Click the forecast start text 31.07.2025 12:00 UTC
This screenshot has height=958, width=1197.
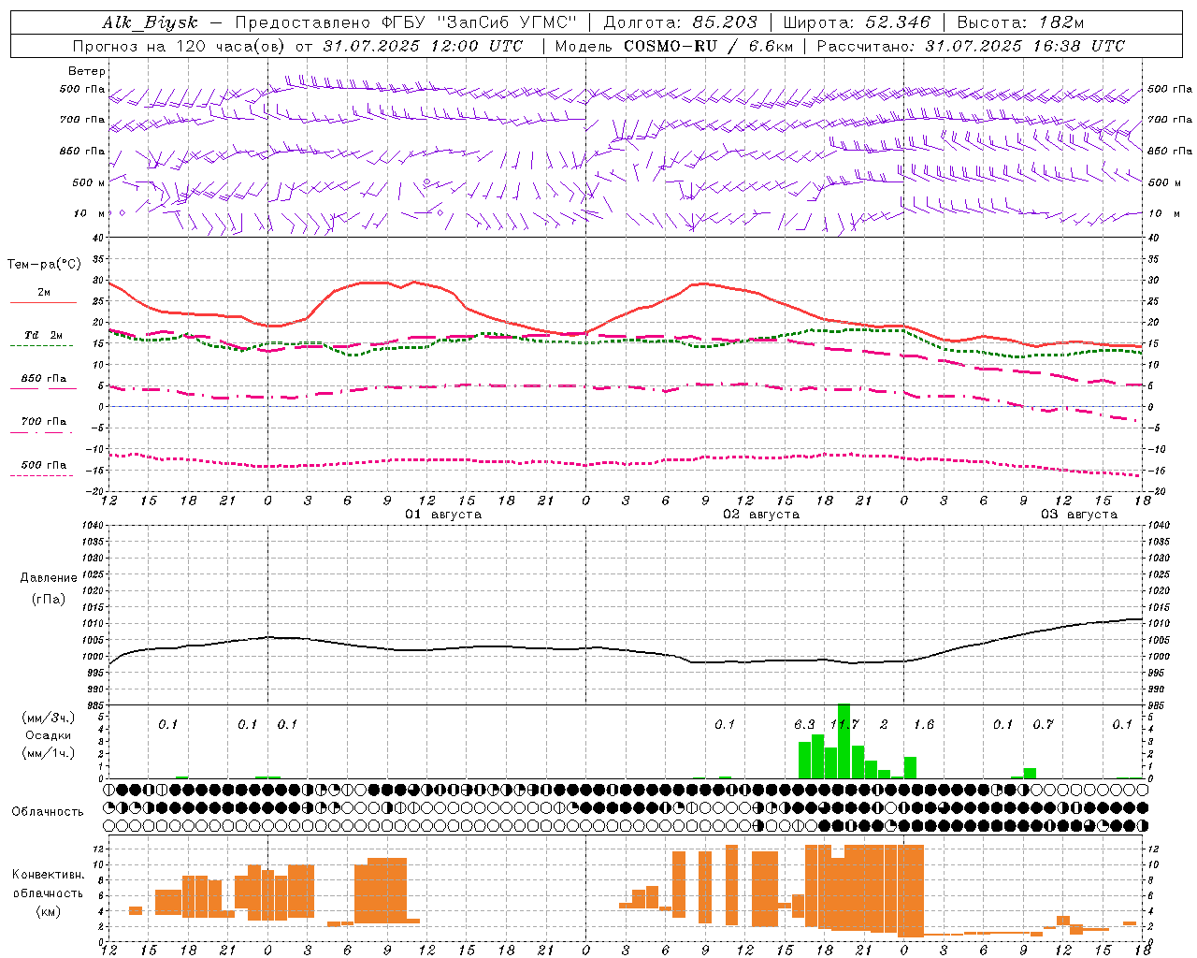423,46
